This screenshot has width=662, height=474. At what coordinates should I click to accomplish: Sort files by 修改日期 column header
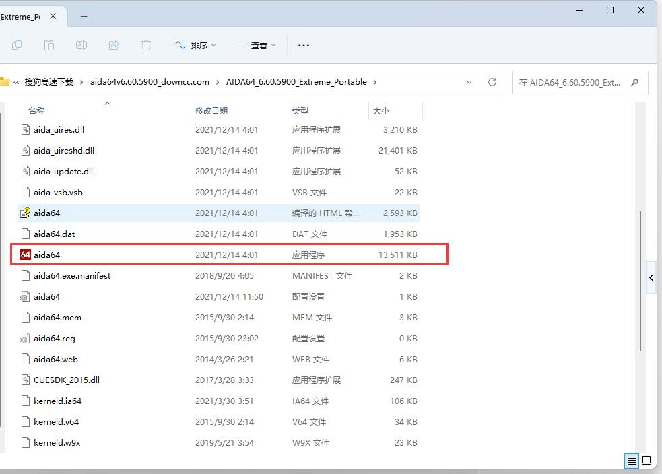pyautogui.click(x=211, y=110)
